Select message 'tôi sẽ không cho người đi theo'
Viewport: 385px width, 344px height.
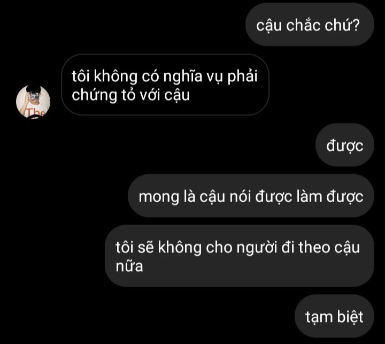[240, 256]
